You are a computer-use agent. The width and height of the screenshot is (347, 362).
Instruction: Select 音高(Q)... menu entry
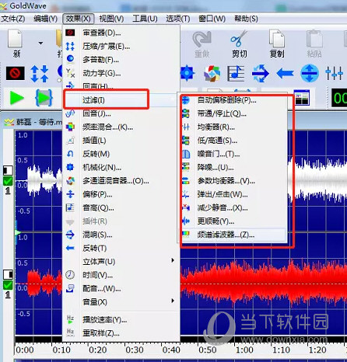point(121,207)
